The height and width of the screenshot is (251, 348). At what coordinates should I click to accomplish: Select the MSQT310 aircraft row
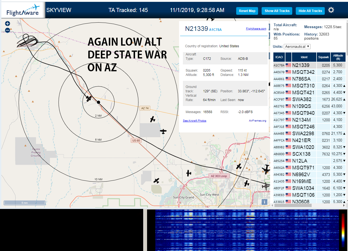click(309, 86)
